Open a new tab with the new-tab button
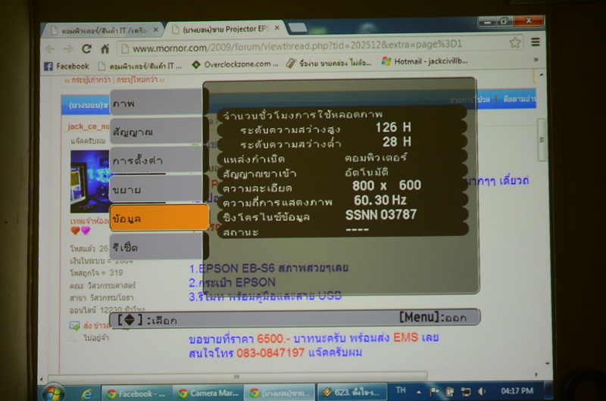The width and height of the screenshot is (606, 401). click(x=298, y=27)
